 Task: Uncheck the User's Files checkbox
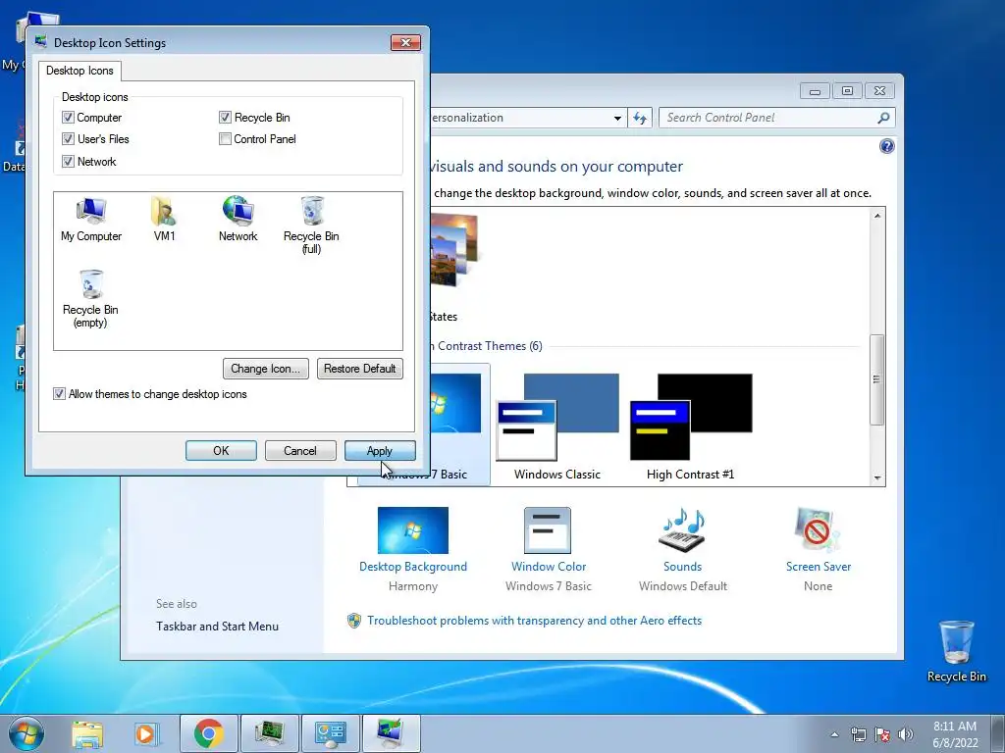pos(68,139)
